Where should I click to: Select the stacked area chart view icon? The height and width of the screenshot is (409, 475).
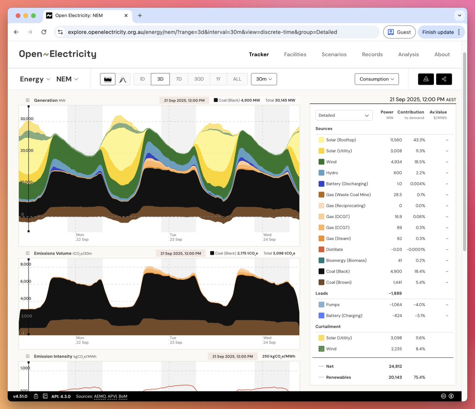coord(108,79)
